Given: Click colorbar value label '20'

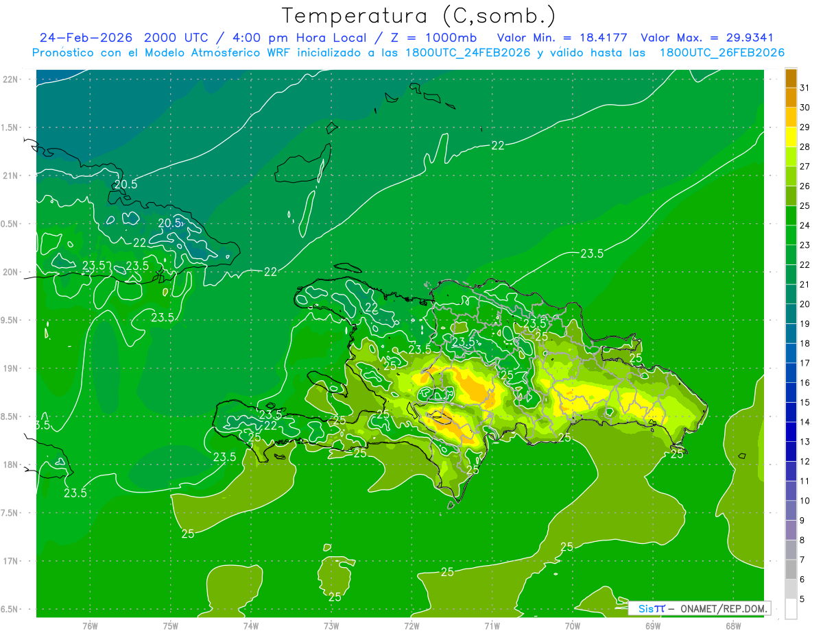Looking at the screenshot, I should (x=805, y=304).
